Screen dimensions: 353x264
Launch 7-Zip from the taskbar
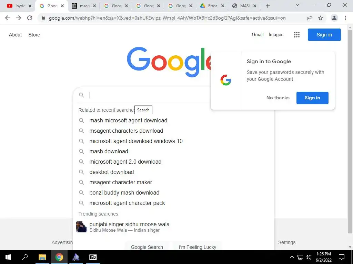(x=93, y=257)
